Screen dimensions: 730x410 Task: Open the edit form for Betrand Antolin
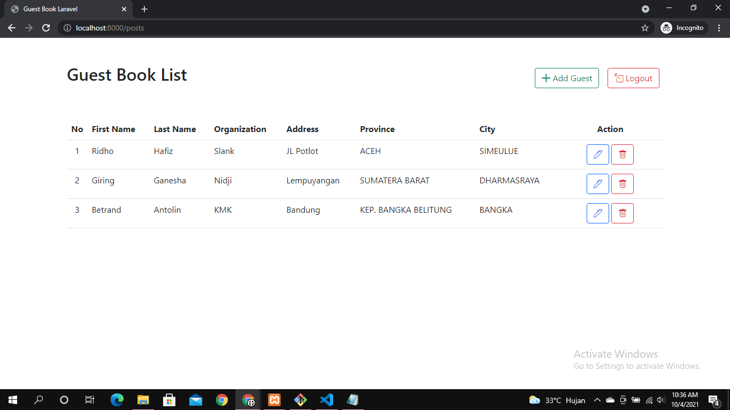[x=597, y=213]
